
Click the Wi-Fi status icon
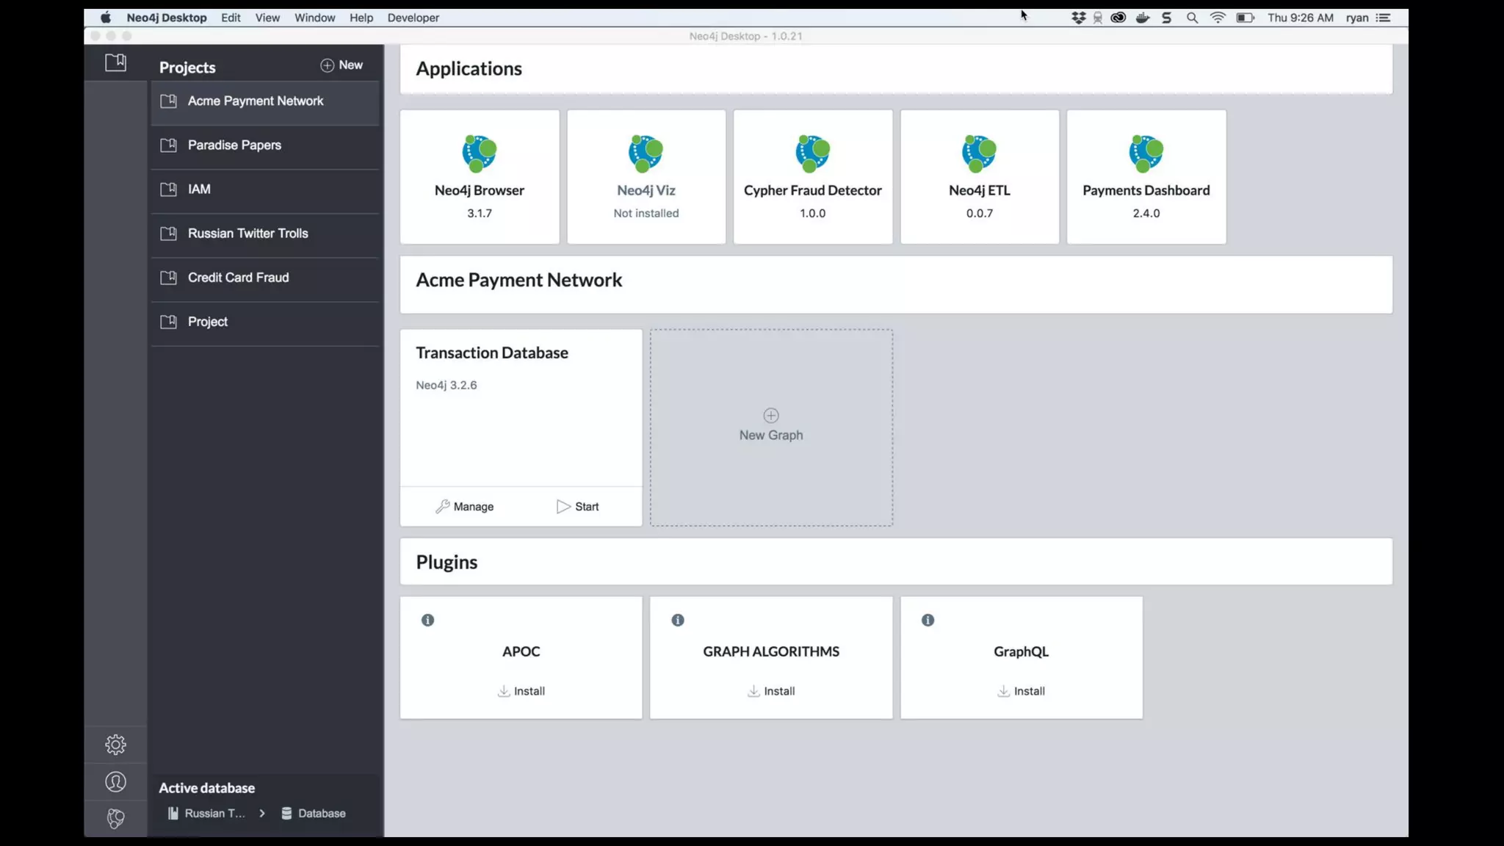point(1218,18)
